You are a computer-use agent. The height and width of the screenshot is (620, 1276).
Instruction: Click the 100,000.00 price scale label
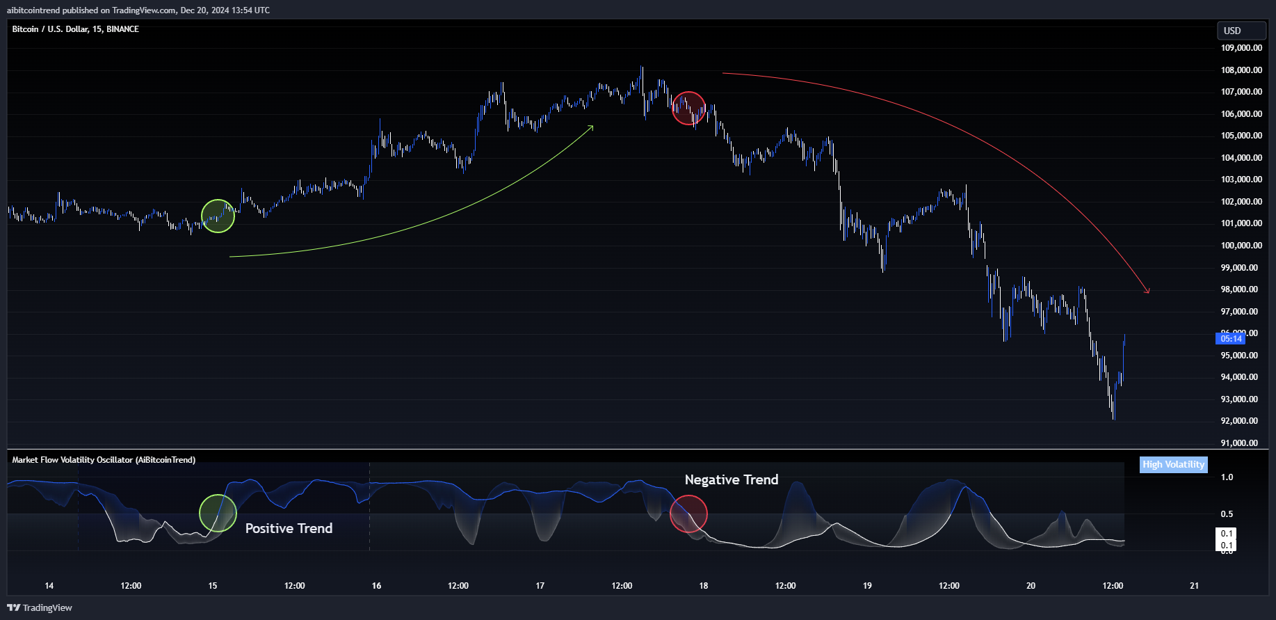click(1241, 246)
